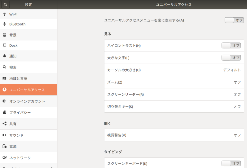Enable the ハイコントラスト switch
The image size is (247, 168).
coord(231,45)
